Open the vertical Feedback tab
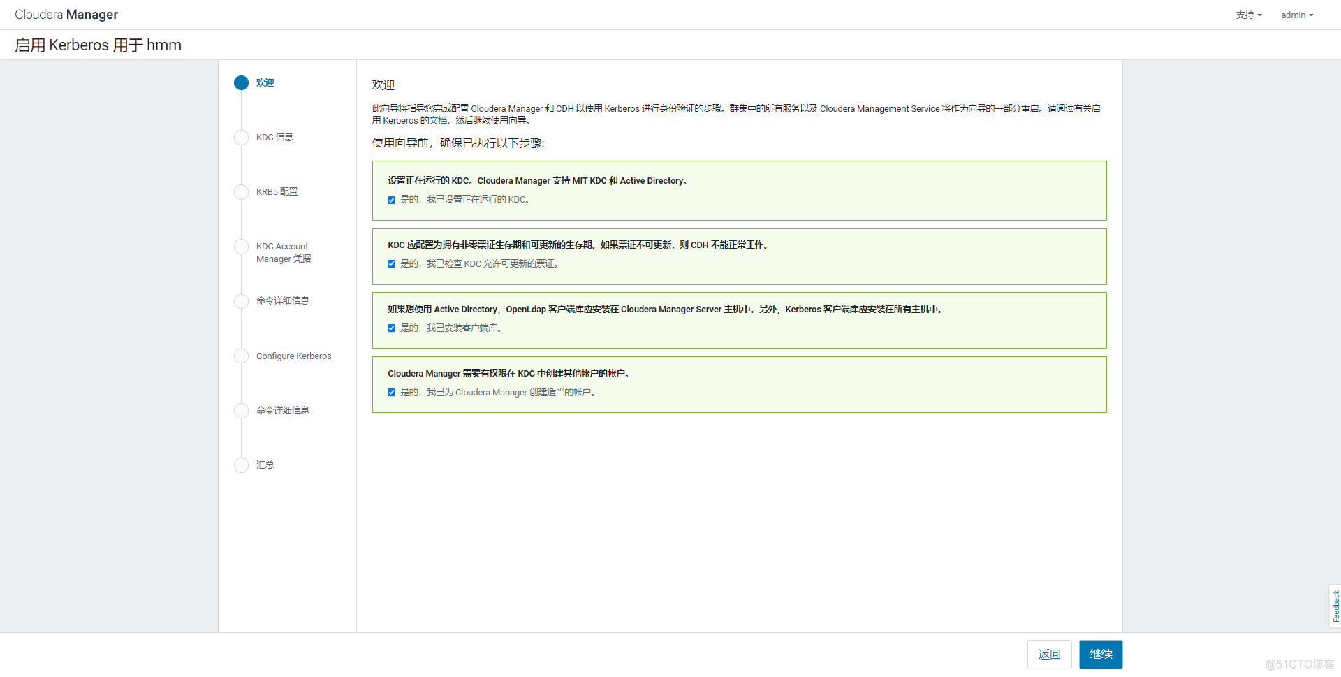This screenshot has height=677, width=1341. [1335, 606]
